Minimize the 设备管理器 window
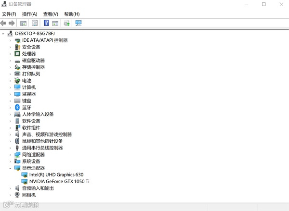This screenshot has height=211, width=289. 247,4
